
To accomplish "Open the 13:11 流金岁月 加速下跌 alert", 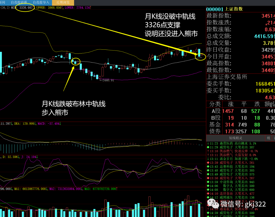I will [233, 159].
